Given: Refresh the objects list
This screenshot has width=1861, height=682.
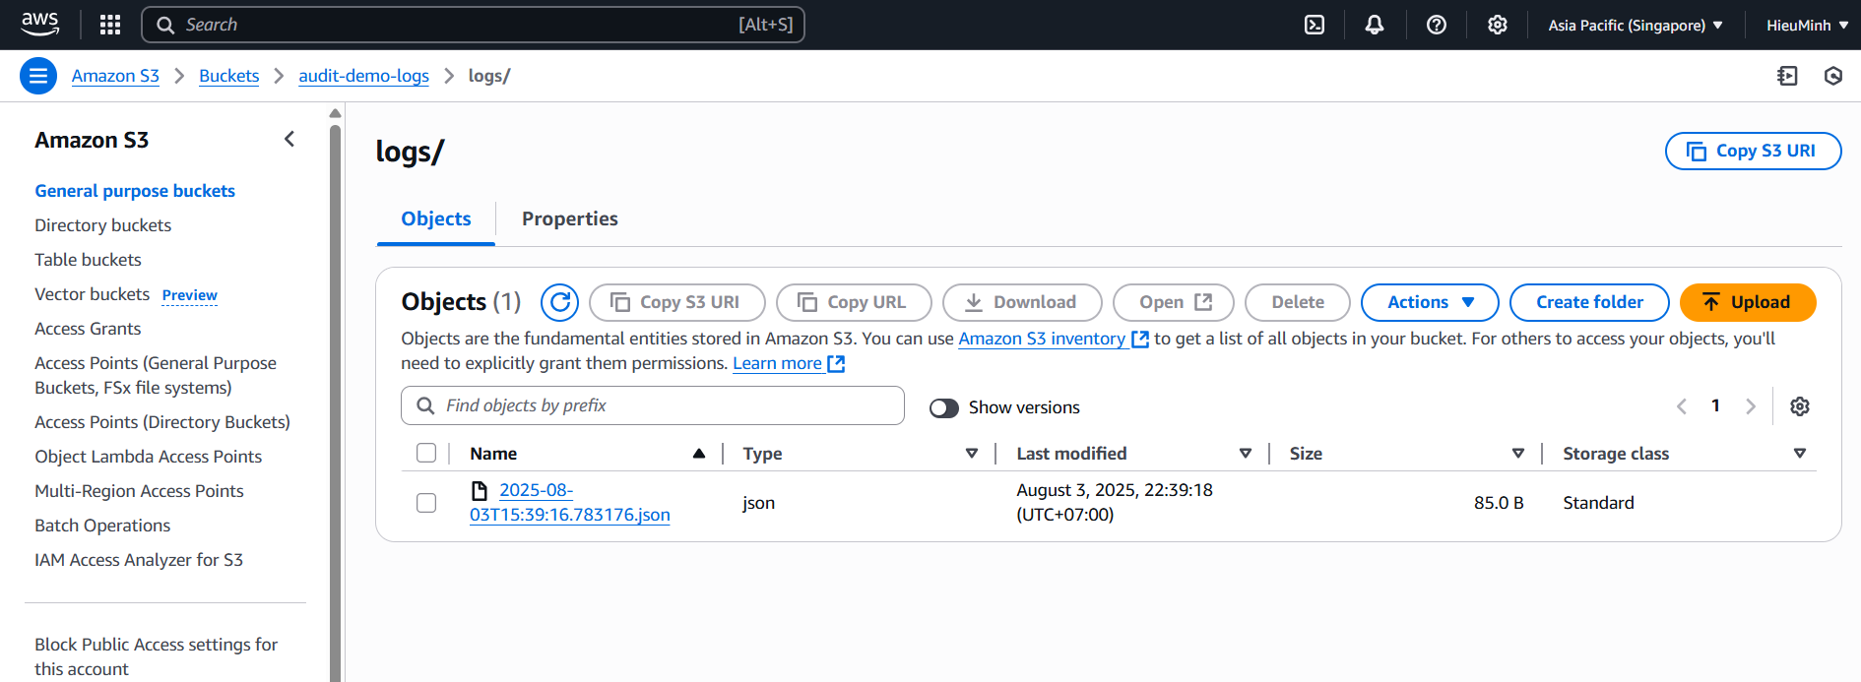Looking at the screenshot, I should click(x=559, y=302).
